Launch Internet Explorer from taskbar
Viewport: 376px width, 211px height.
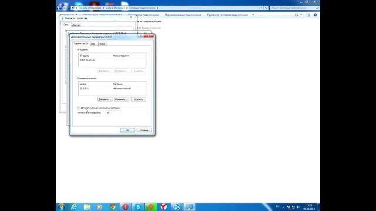point(74,207)
